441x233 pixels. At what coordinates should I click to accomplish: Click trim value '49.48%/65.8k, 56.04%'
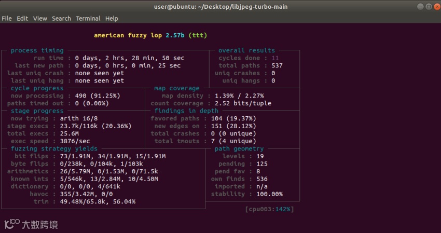coord(98,202)
